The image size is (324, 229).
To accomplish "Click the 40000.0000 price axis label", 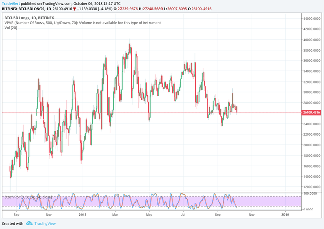I will (x=312, y=40).
